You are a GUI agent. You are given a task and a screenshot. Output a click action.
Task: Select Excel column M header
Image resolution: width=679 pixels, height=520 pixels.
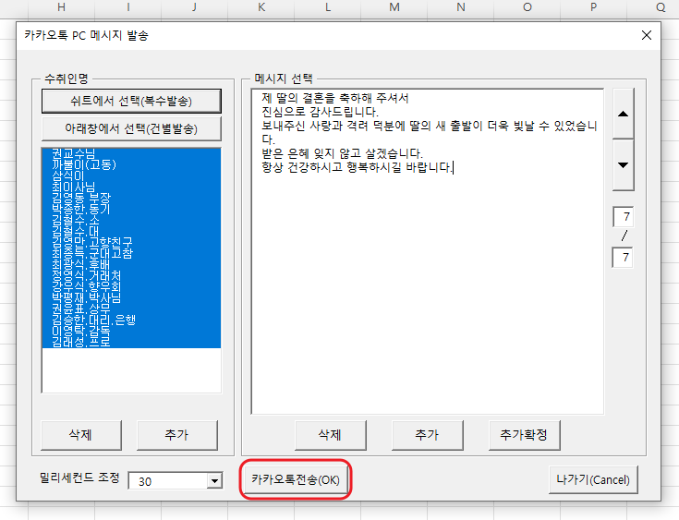[x=394, y=7]
